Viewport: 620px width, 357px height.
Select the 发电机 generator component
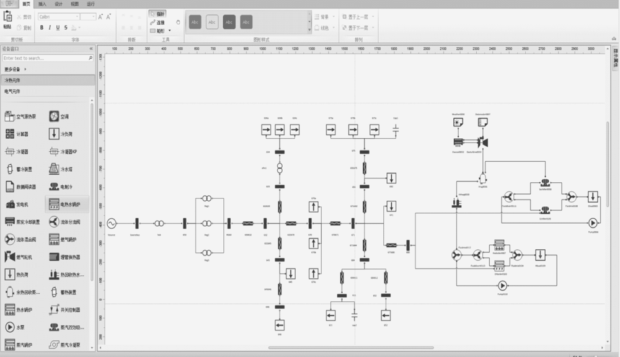[10, 204]
